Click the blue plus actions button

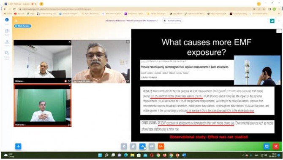pyautogui.click(x=18, y=146)
